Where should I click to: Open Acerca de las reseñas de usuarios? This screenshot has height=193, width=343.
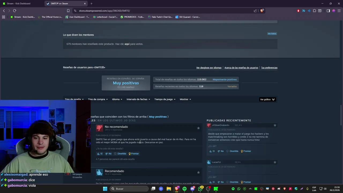click(x=241, y=68)
